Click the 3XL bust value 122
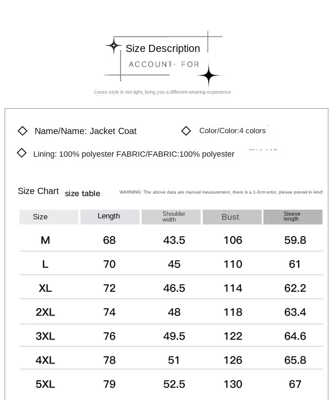Image resolution: width=333 pixels, height=400 pixels. (x=233, y=336)
